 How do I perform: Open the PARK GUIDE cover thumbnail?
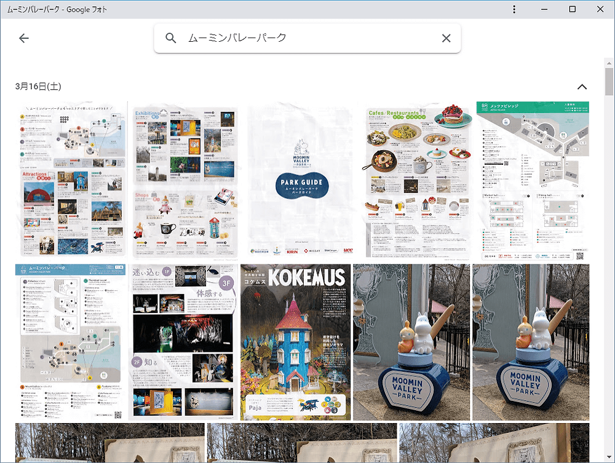coord(301,181)
